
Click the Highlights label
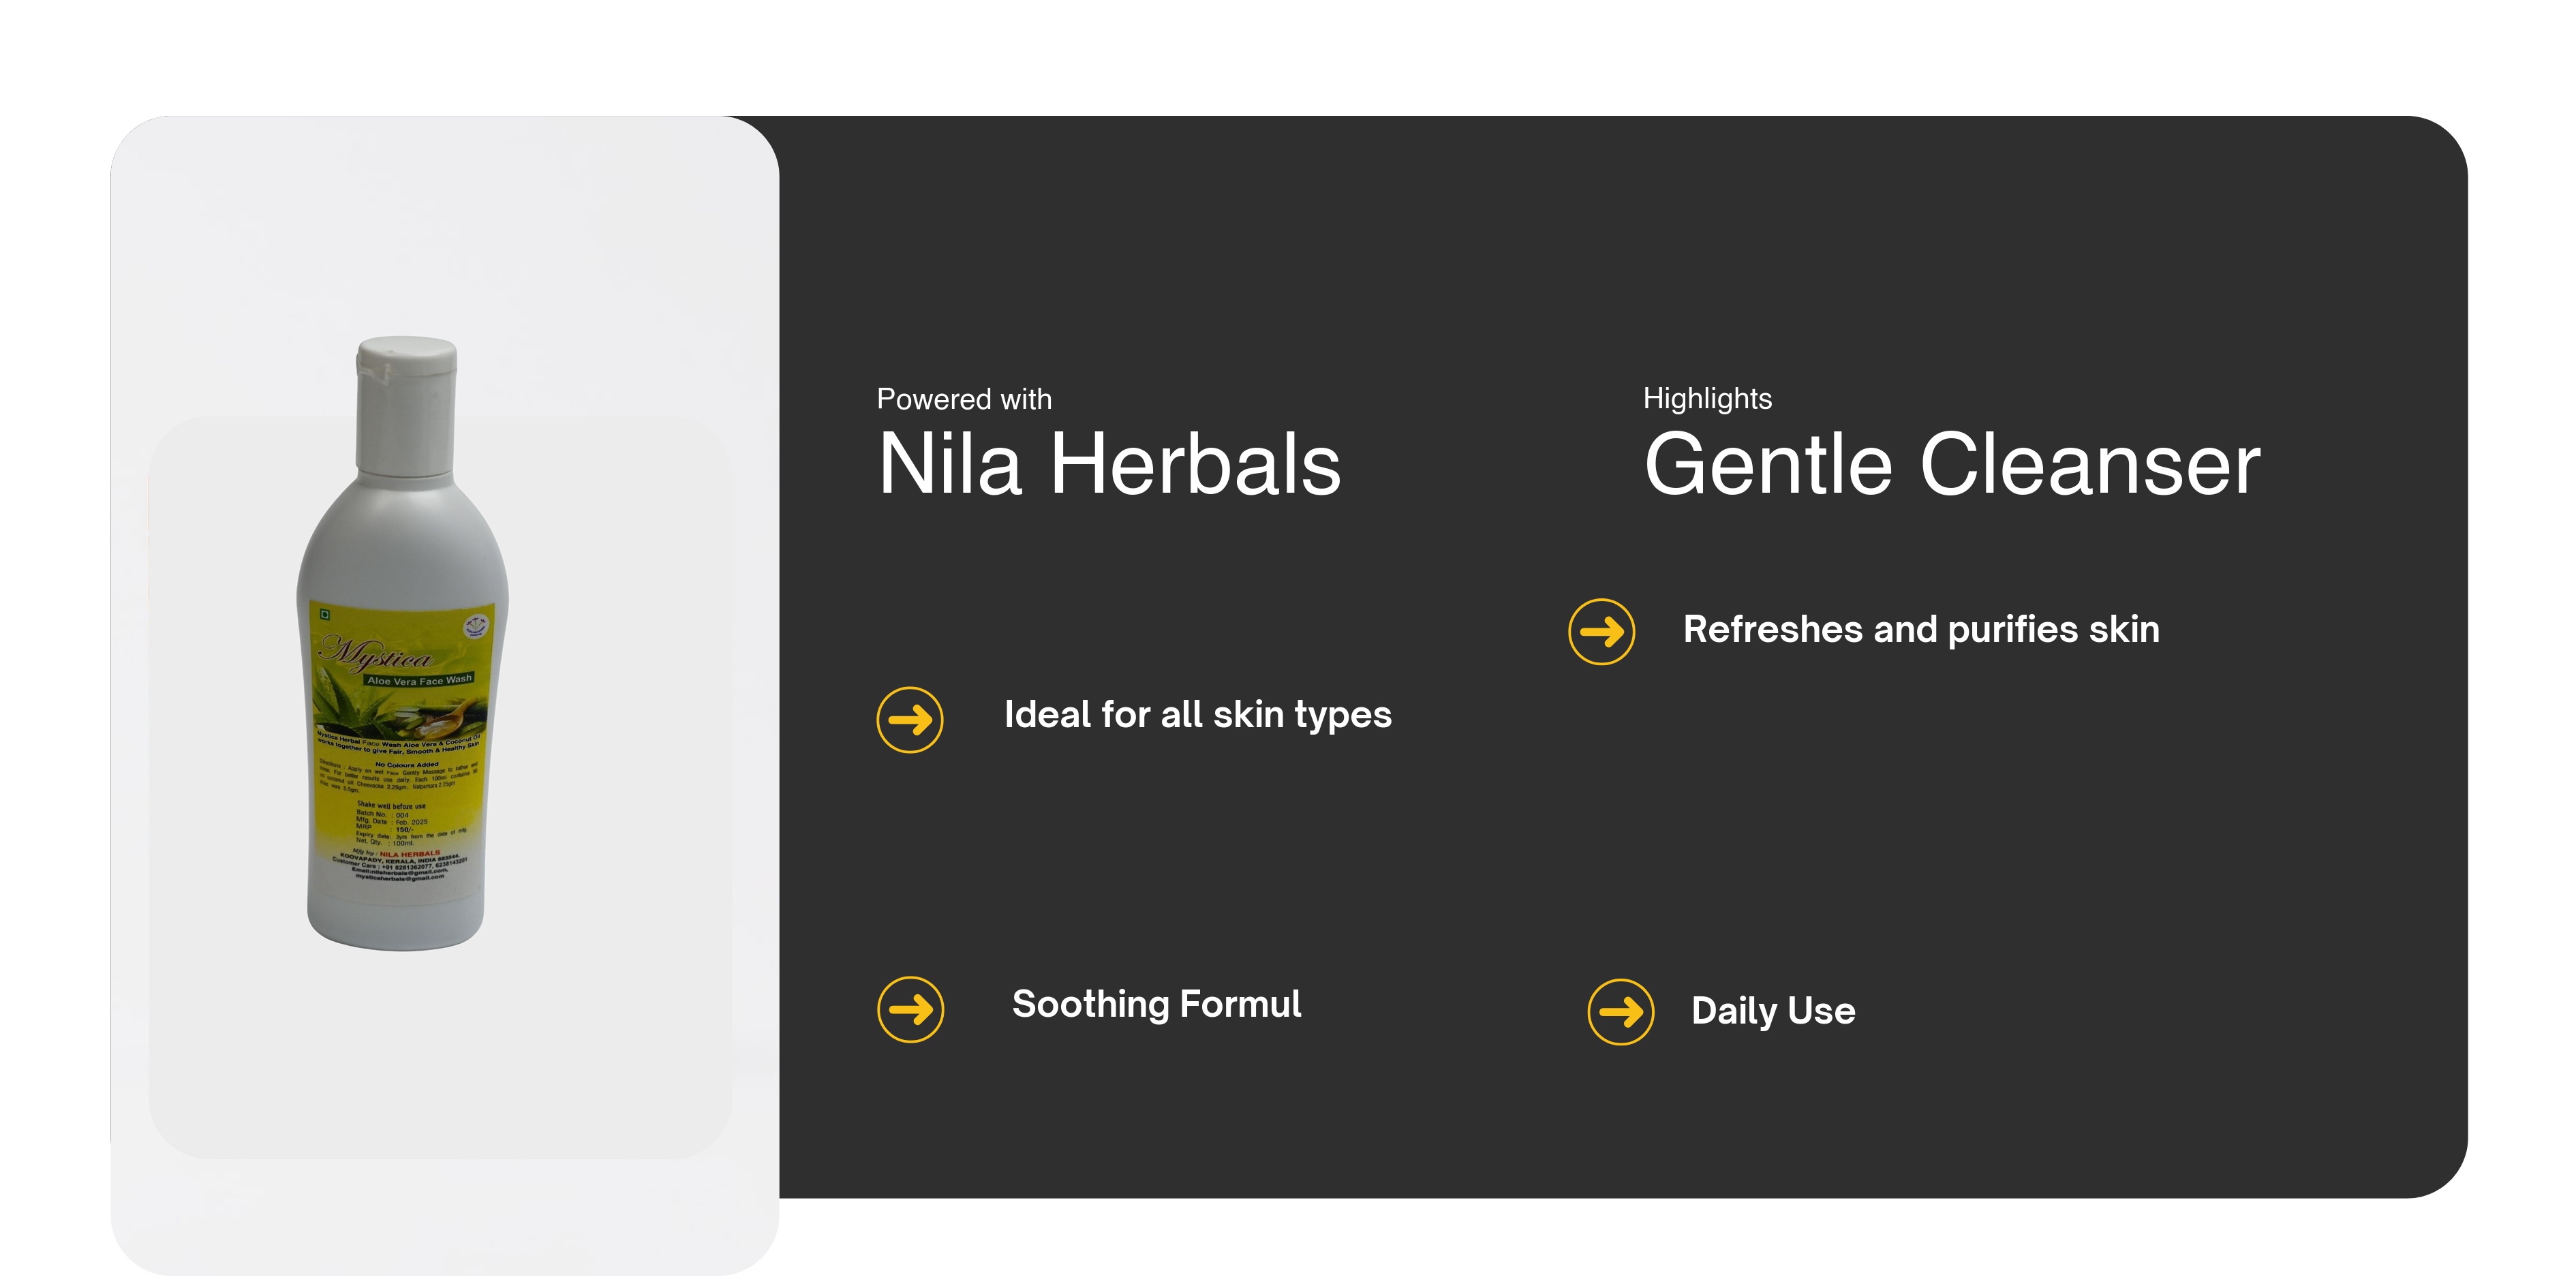point(1707,399)
